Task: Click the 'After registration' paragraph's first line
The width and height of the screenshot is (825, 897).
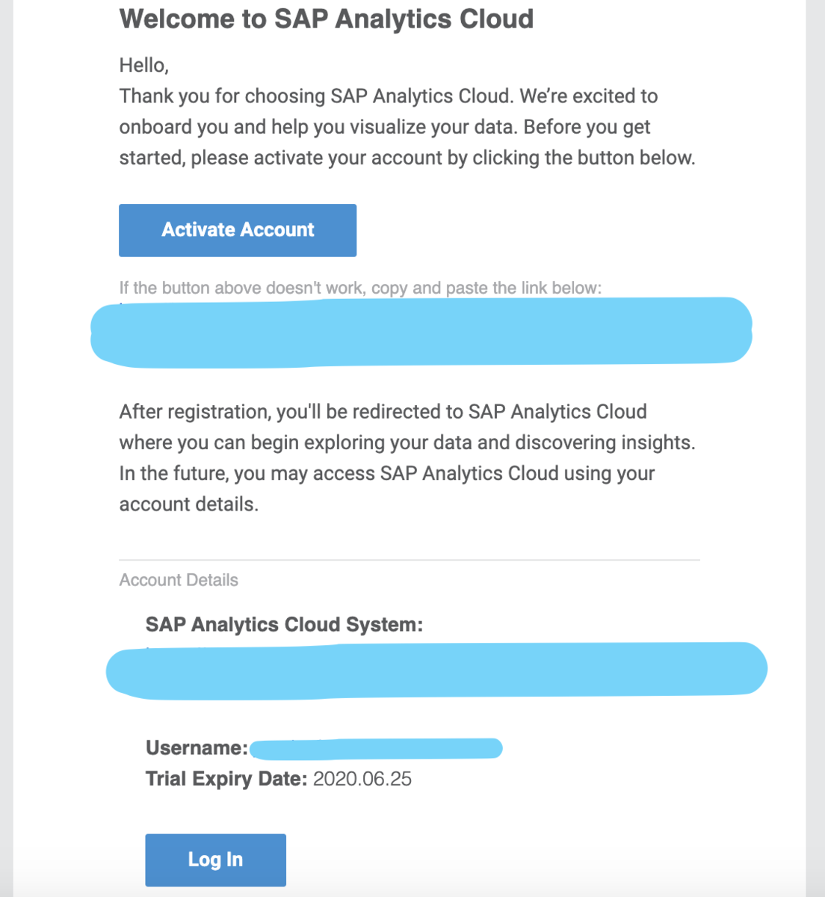Action: [383, 412]
